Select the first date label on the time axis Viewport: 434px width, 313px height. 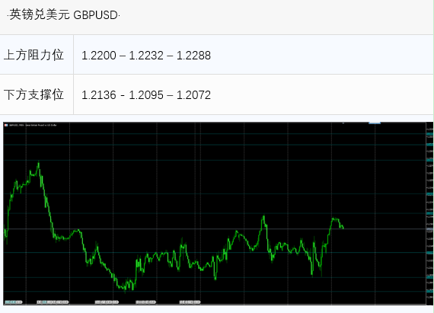14,302
